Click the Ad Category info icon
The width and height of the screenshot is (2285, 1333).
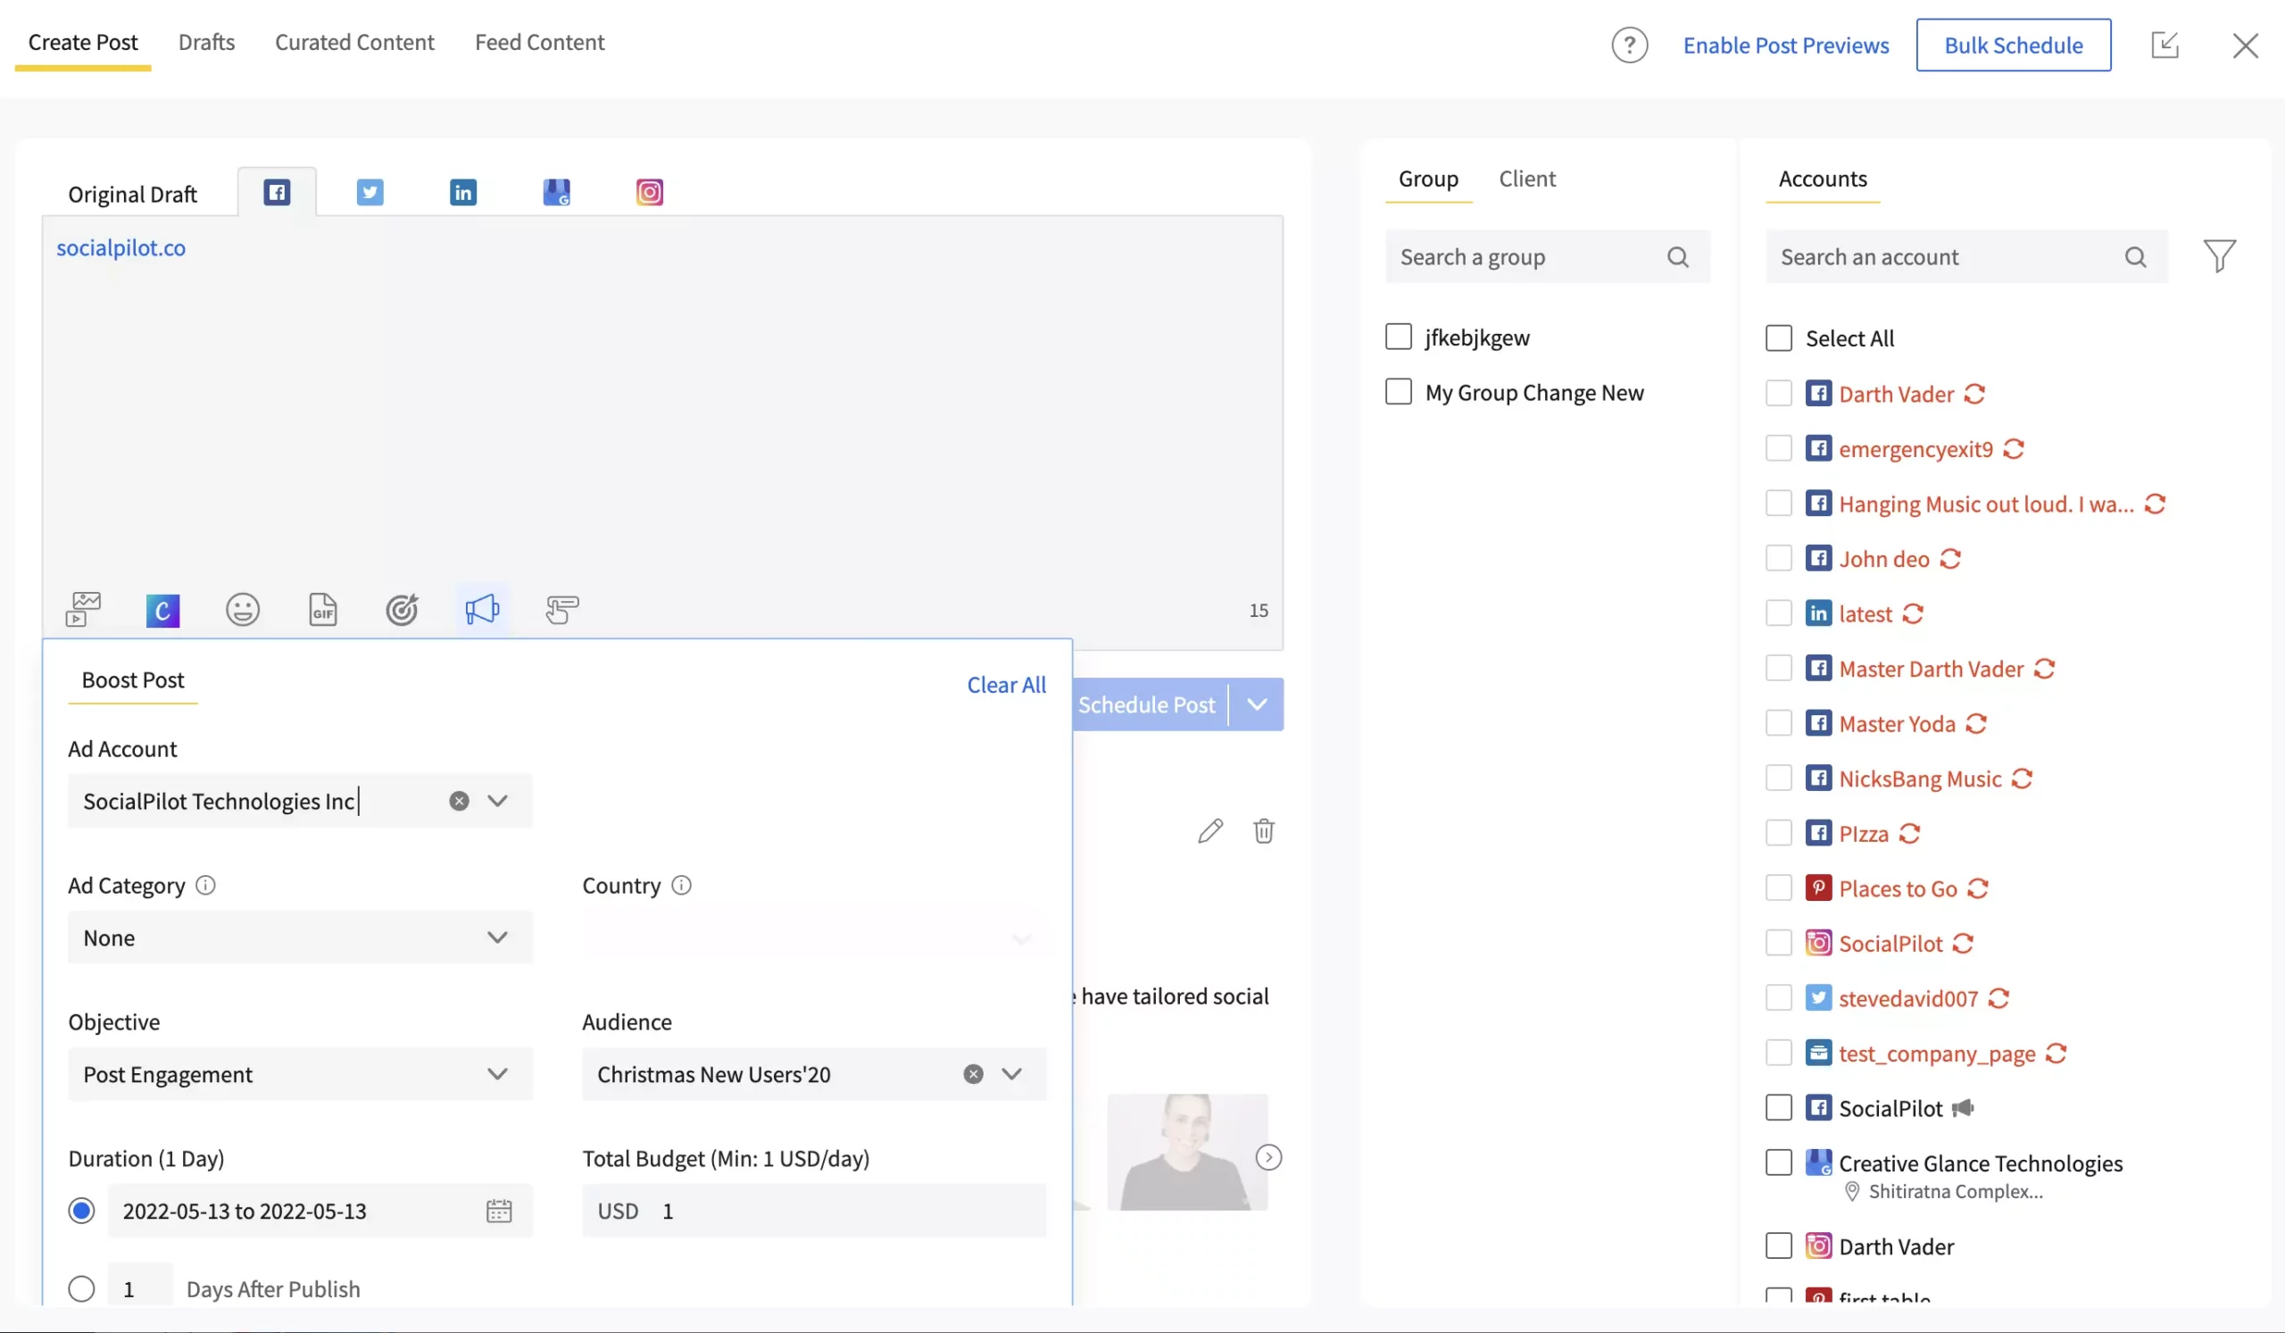coord(206,885)
